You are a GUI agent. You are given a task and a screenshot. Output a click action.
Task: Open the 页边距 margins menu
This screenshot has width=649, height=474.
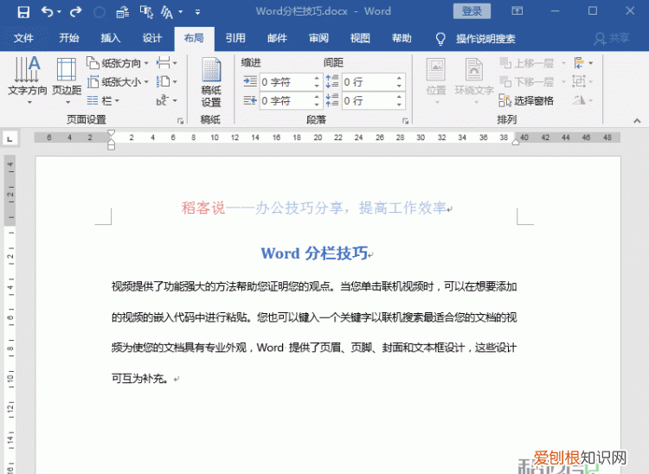(67, 80)
